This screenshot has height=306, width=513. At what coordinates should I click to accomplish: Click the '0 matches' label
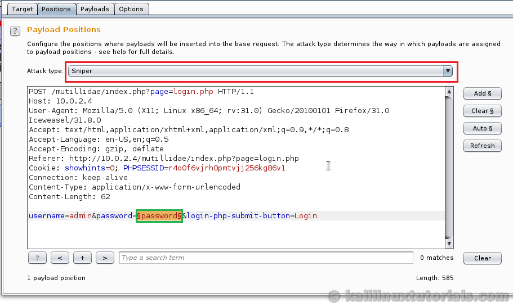(437, 258)
